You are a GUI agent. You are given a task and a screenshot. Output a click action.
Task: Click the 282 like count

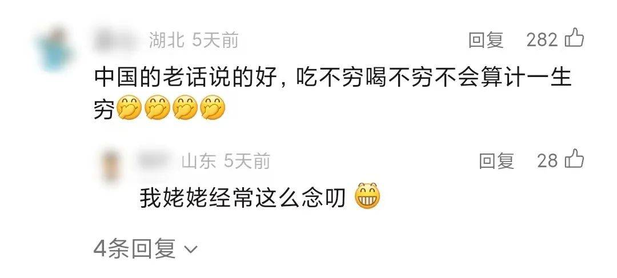[542, 40]
